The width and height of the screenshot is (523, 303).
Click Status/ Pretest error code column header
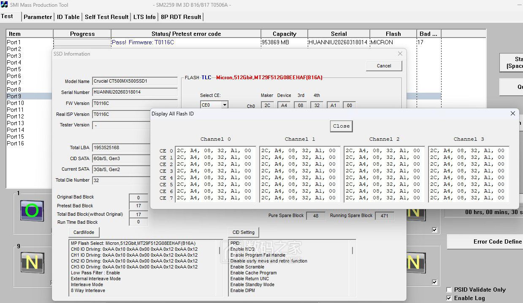(x=186, y=34)
